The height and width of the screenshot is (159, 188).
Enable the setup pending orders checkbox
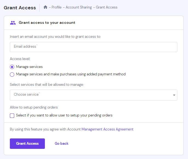12,115
